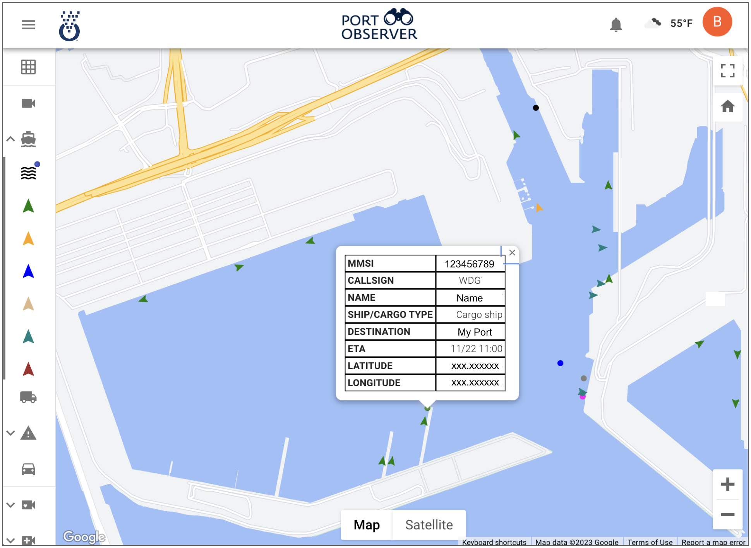Click the SHIP/CARGO TYPE label cell
The width and height of the screenshot is (751, 548).
click(x=390, y=315)
